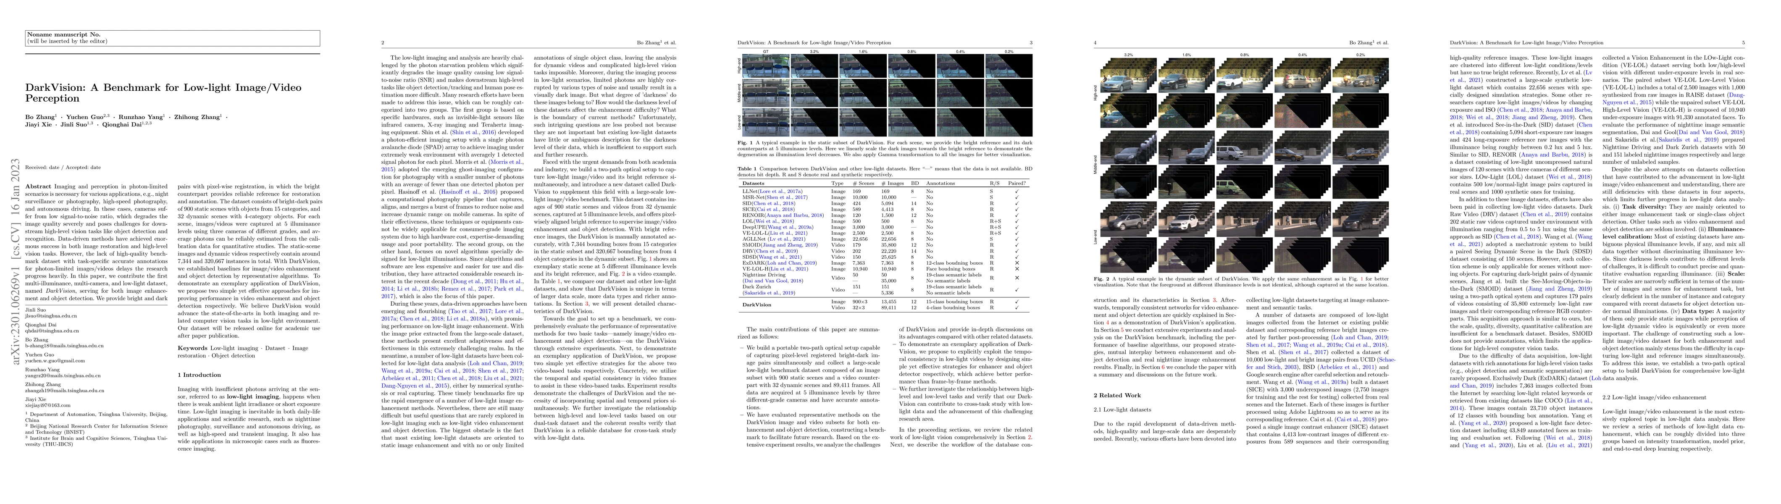Open the Loh and Chan, 2019 citation beside ExDARK

[791, 263]
